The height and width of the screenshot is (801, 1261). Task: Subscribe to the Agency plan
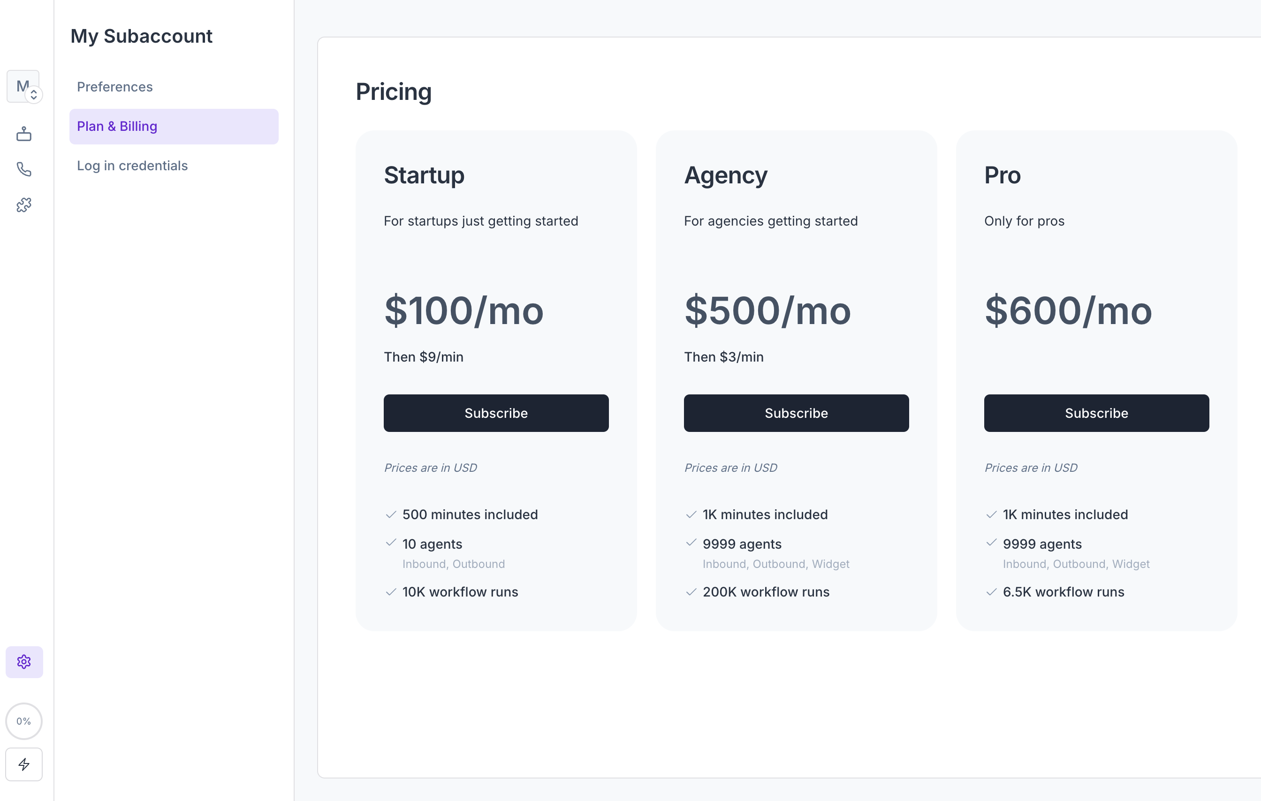(x=796, y=413)
